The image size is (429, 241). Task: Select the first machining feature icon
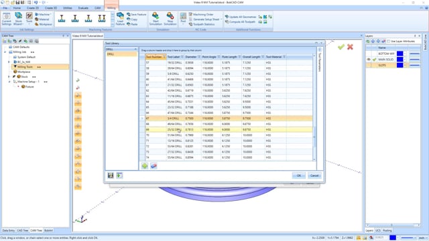pyautogui.click(x=62, y=19)
